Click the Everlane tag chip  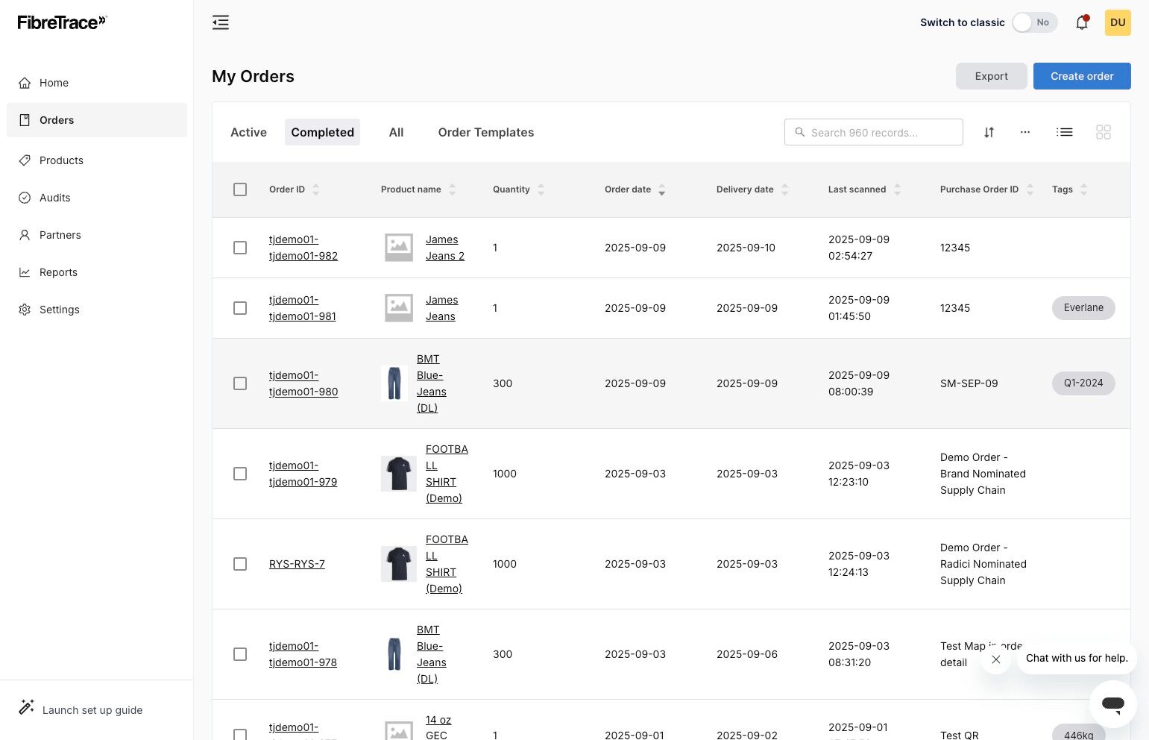[x=1083, y=308]
